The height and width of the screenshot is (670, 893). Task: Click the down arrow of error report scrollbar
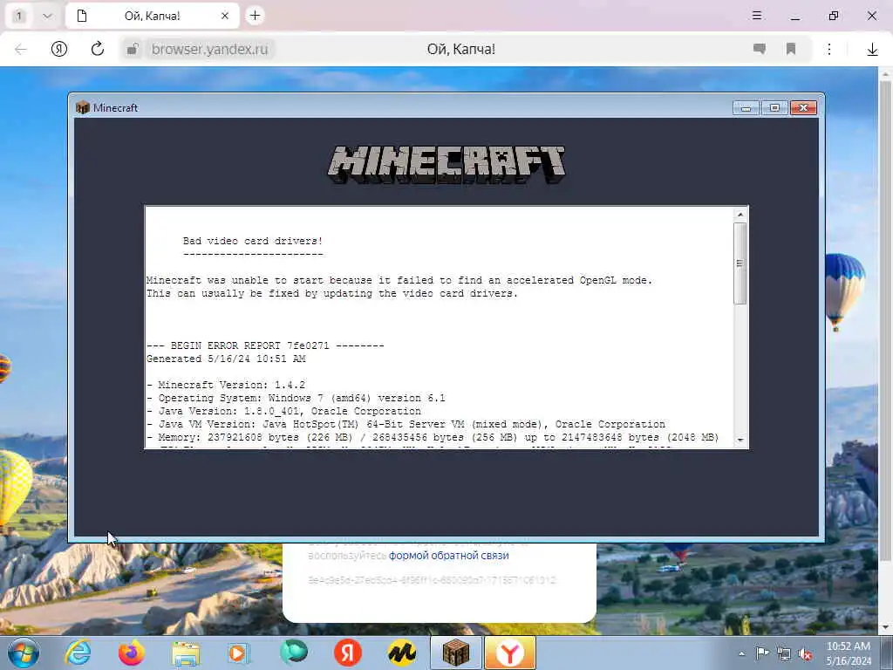click(x=740, y=440)
